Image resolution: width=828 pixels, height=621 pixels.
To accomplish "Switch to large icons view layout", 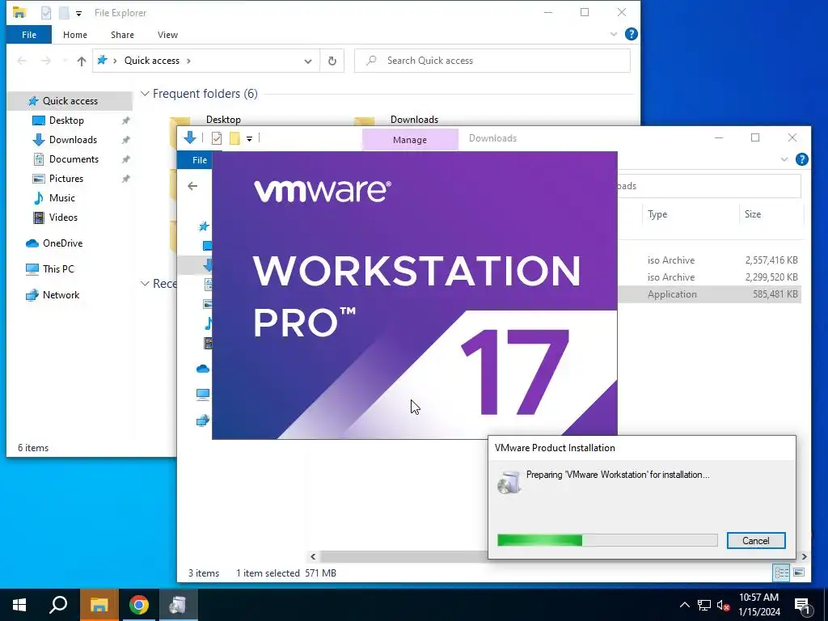I will point(799,573).
